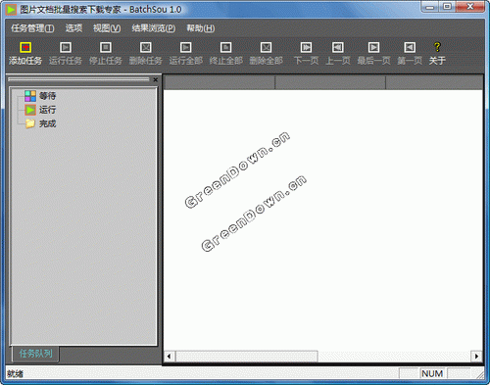Open the 结果浏览(P) menu
490x385 pixels.
point(154,28)
